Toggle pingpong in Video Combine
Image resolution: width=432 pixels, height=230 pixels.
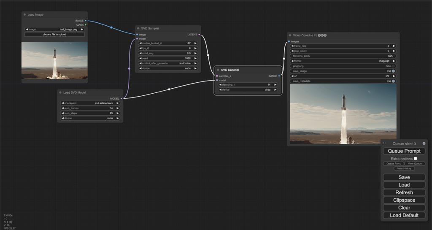pos(393,66)
